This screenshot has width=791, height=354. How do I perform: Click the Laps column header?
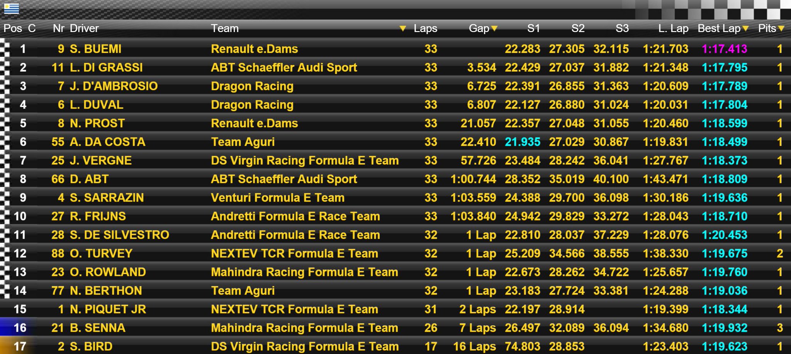point(425,29)
